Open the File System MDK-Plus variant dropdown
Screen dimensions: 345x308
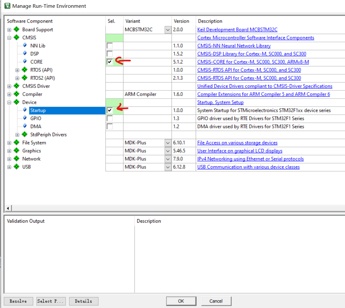tap(168, 143)
